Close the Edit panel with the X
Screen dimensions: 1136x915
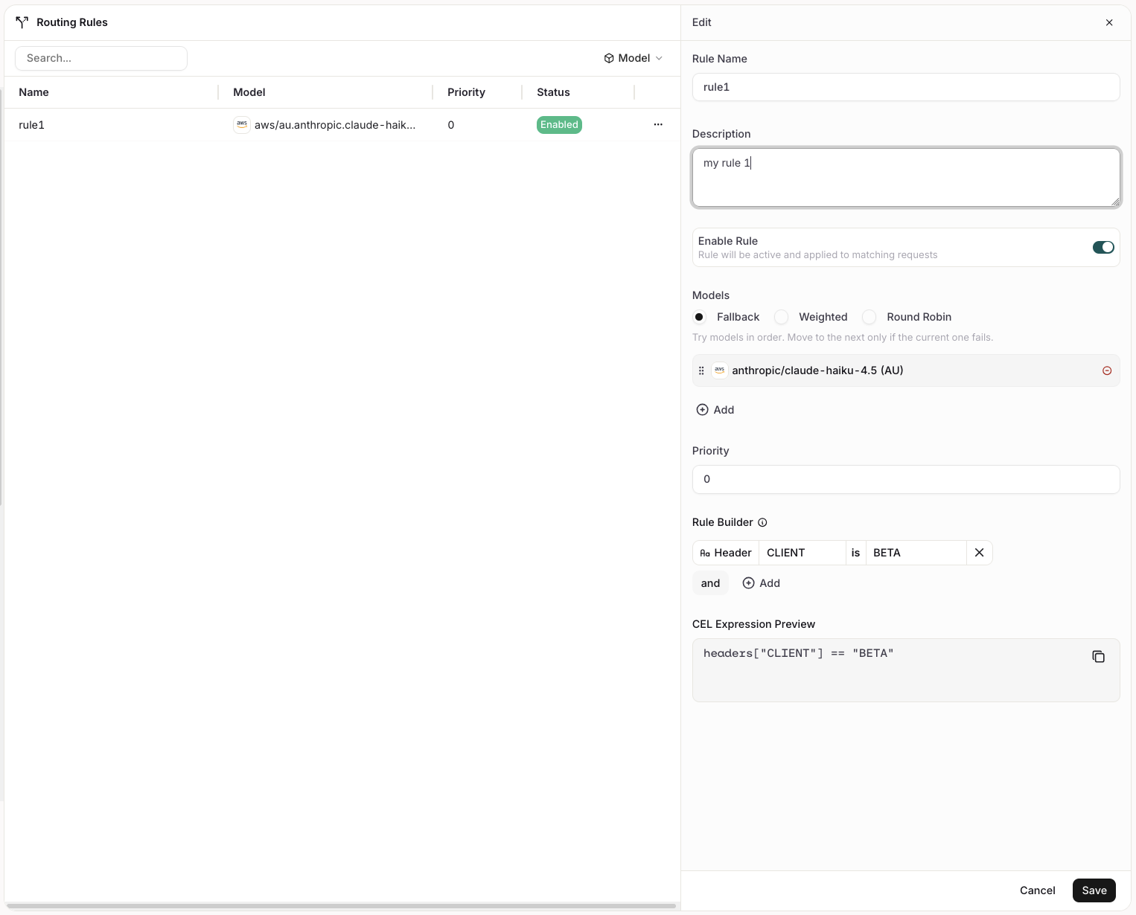coord(1109,22)
